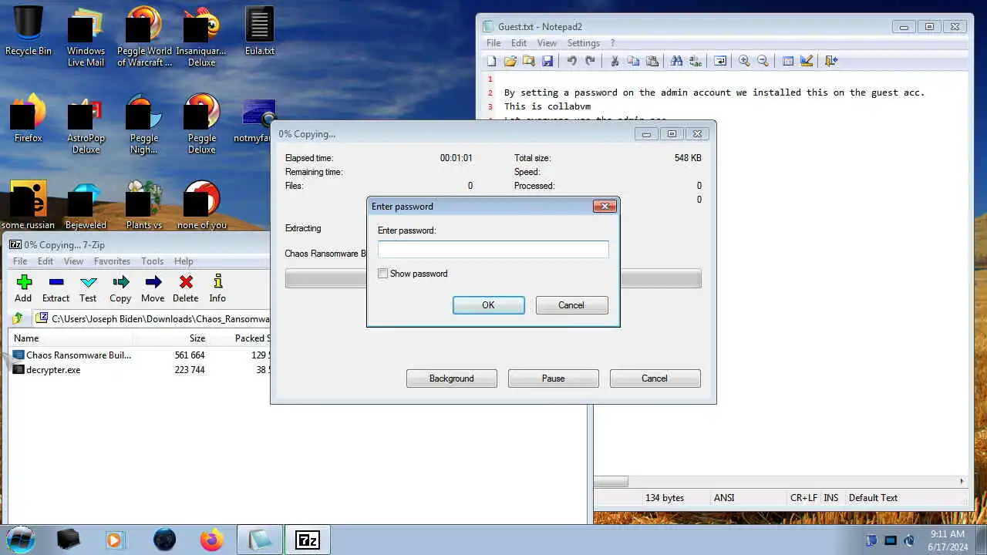Screen dimensions: 987x555
Task: Open the Tools menu in 7-Zip
Action: click(x=152, y=261)
